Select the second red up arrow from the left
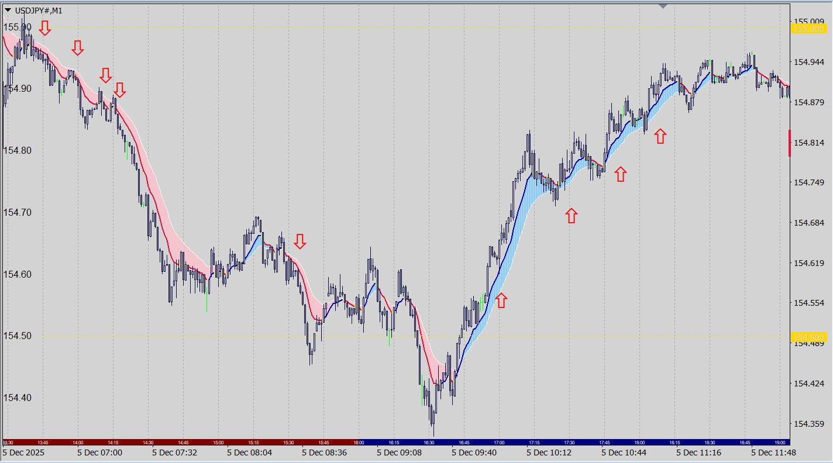This screenshot has width=833, height=463. coord(572,216)
